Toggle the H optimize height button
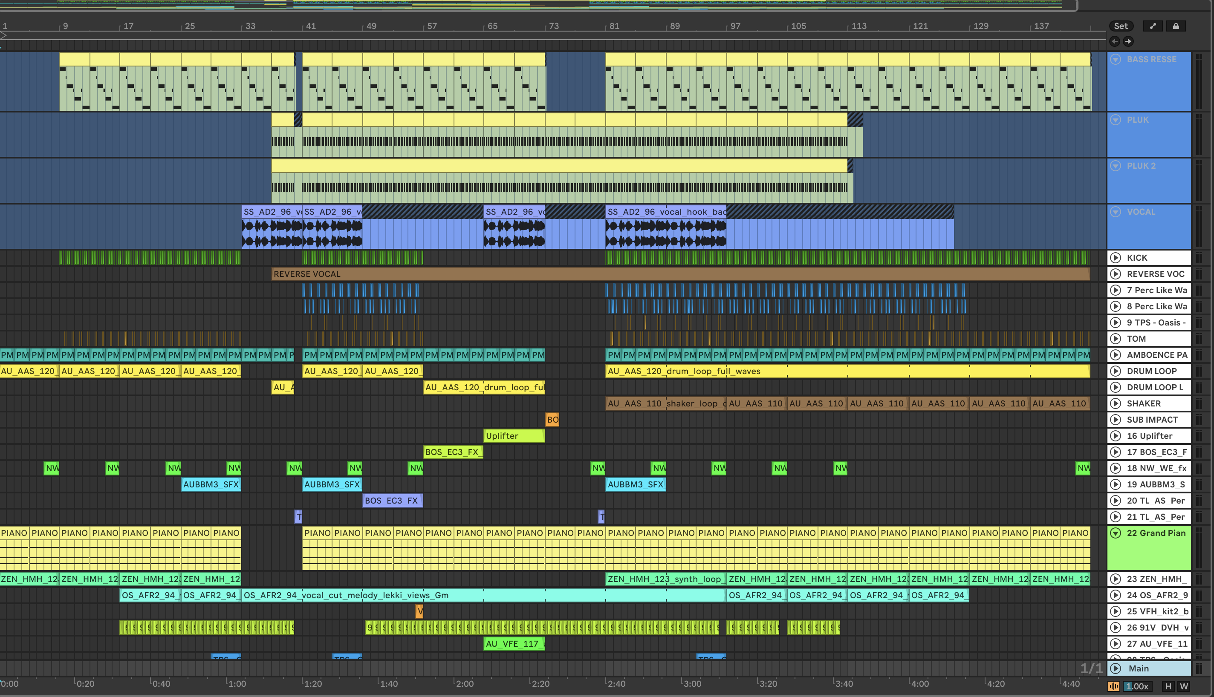The height and width of the screenshot is (697, 1214). pos(1168,686)
